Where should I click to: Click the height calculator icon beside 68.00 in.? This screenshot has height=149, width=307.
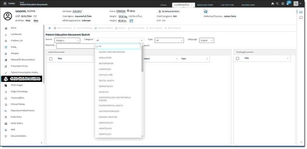click(x=131, y=21)
